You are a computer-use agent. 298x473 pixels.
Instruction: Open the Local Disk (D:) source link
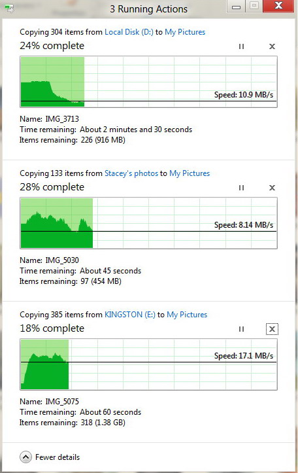coord(129,32)
